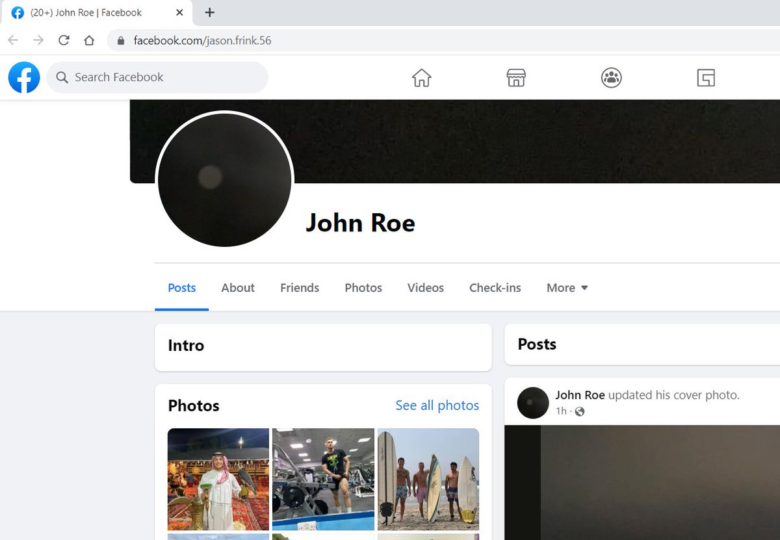780x540 pixels.
Task: Open the cover photo post image
Action: tap(642, 482)
